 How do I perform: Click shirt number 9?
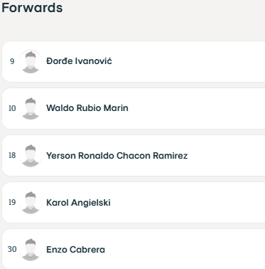[x=12, y=61]
